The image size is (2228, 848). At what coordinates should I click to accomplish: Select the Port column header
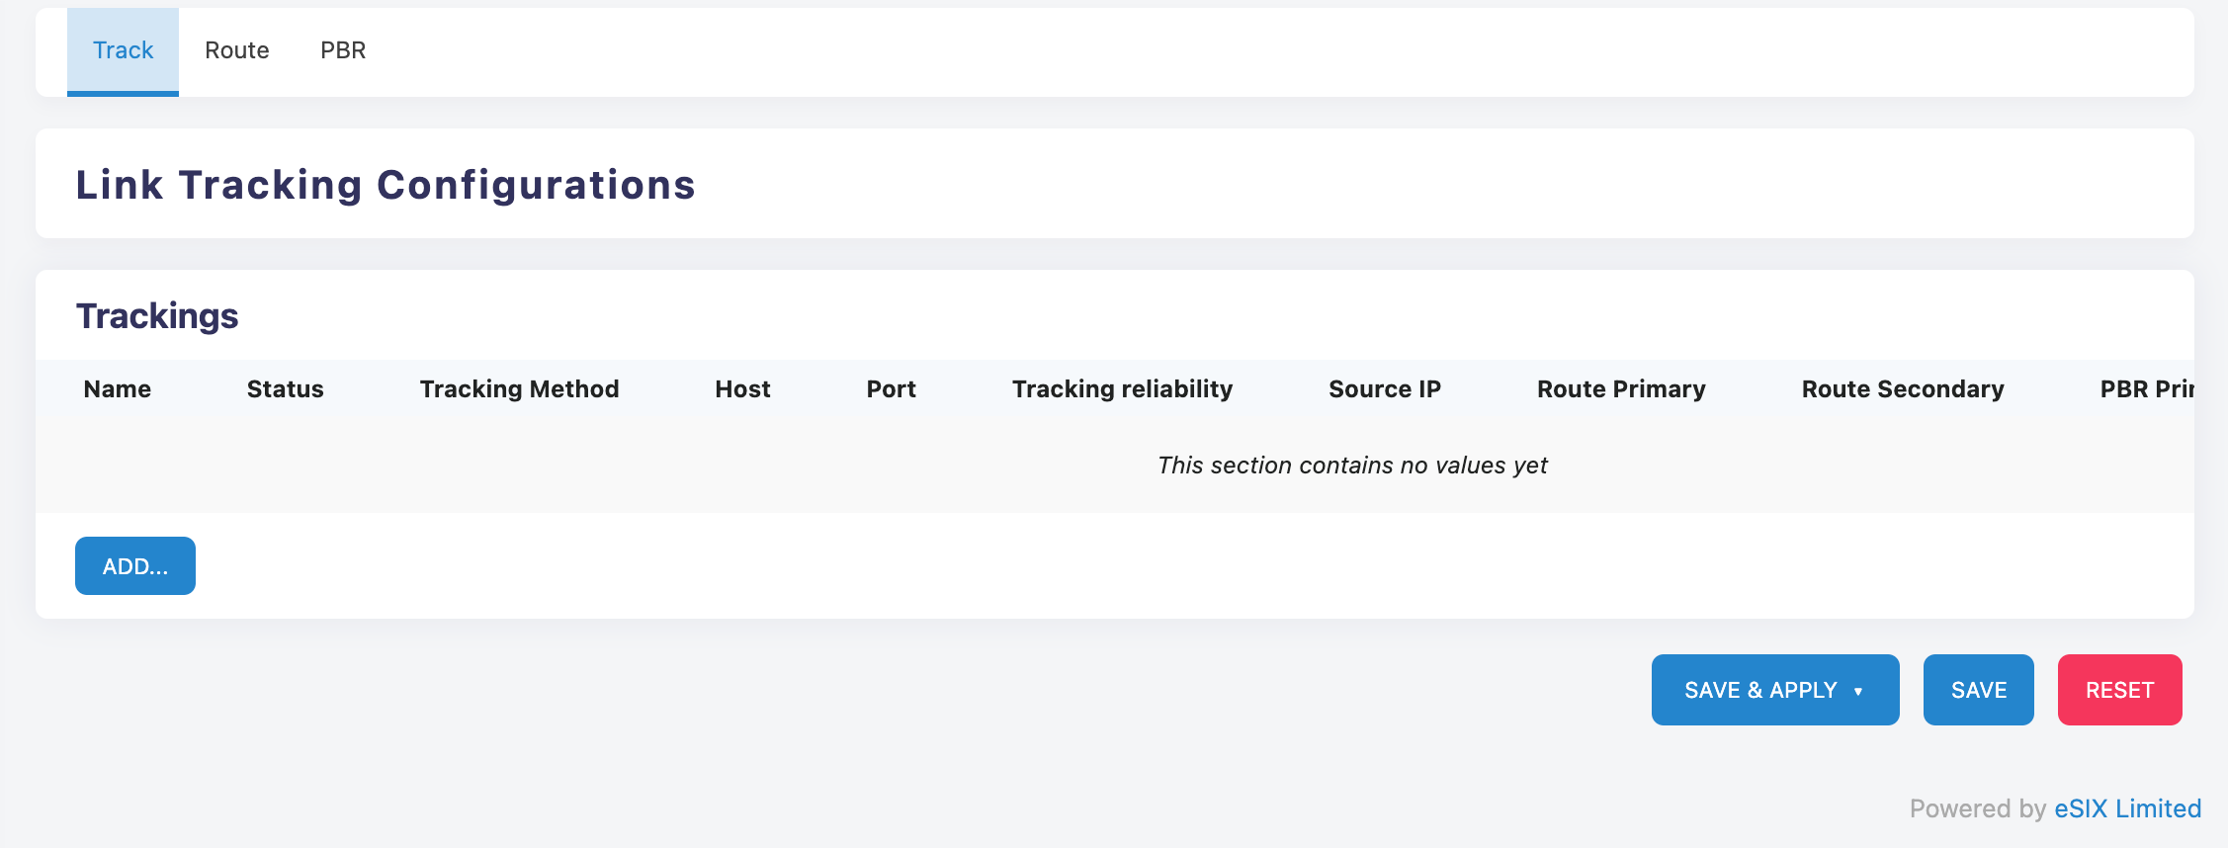pyautogui.click(x=891, y=389)
